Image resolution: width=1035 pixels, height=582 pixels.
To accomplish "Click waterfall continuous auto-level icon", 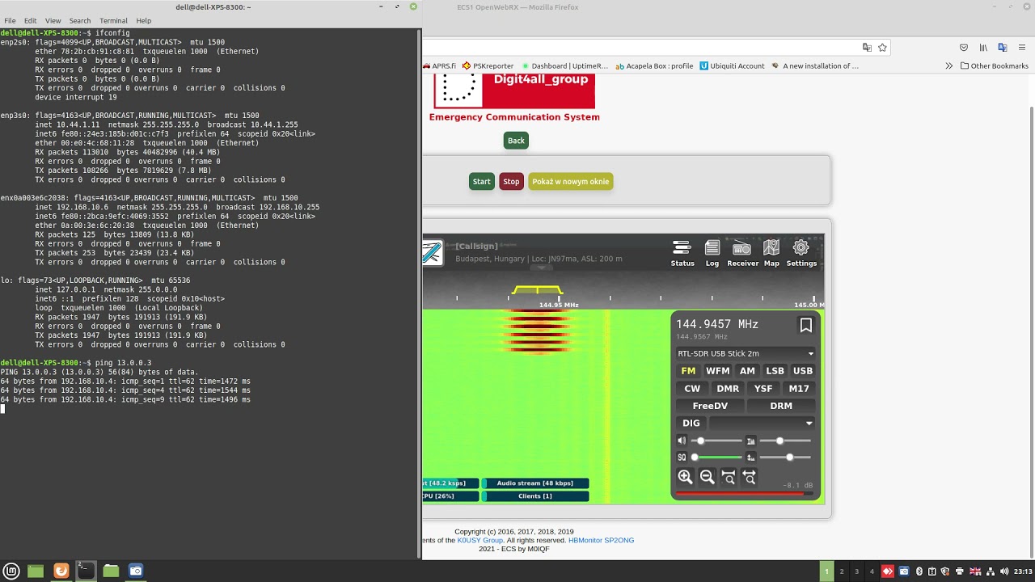I will tap(751, 458).
